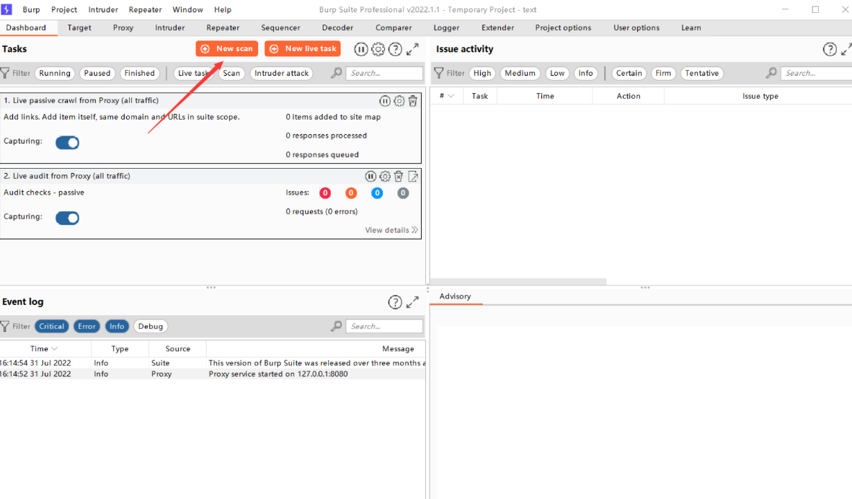Image resolution: width=852 pixels, height=499 pixels.
Task: Click the Issue activity search field
Action: point(816,73)
